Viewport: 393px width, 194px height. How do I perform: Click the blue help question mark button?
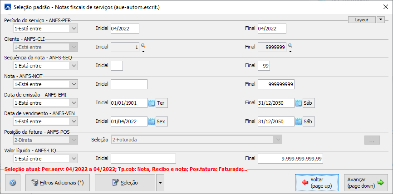(13, 183)
